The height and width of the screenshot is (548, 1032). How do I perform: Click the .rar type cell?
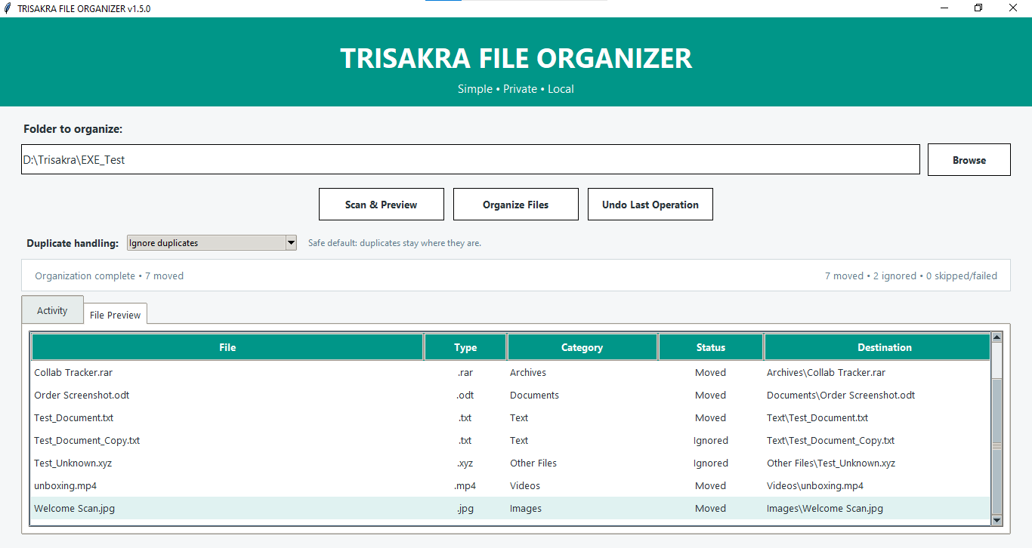[465, 372]
